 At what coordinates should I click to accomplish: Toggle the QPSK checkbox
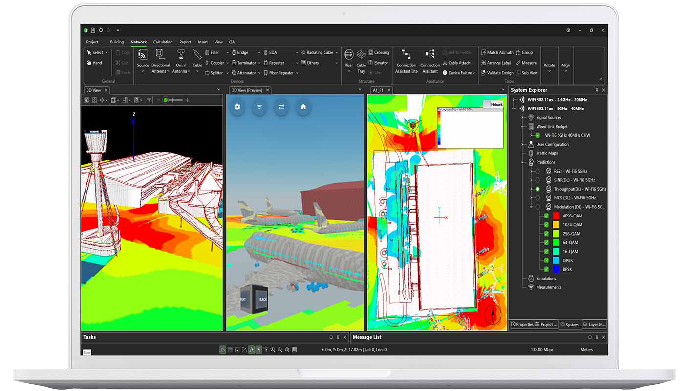click(x=546, y=261)
